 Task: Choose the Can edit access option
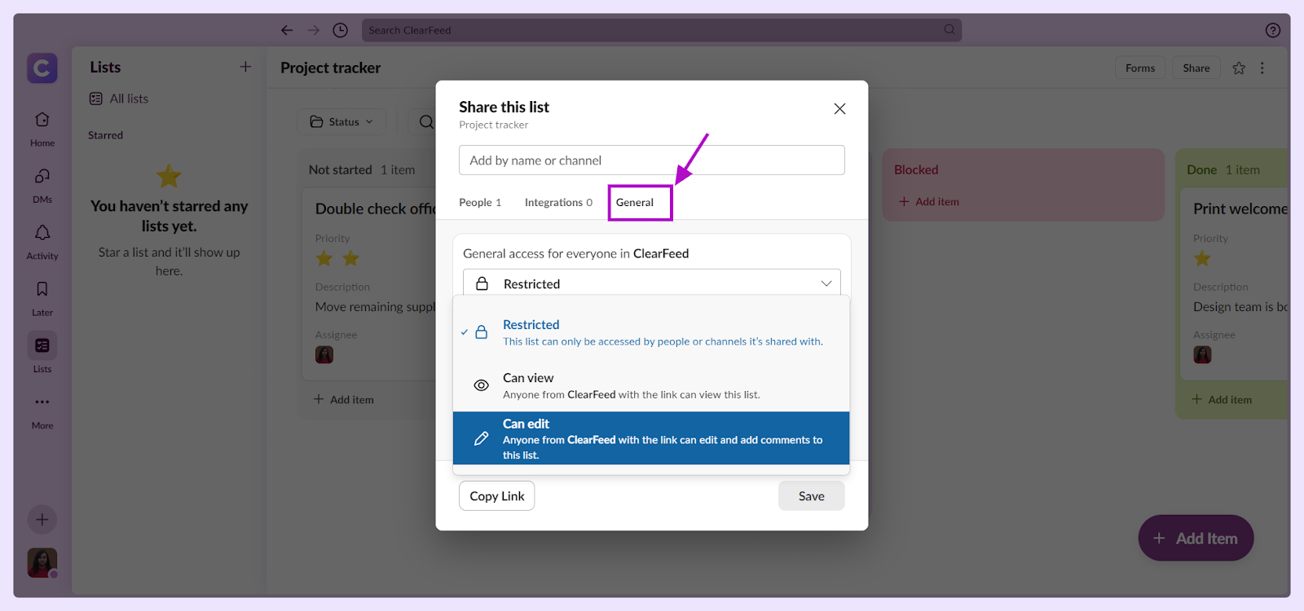[x=651, y=438]
